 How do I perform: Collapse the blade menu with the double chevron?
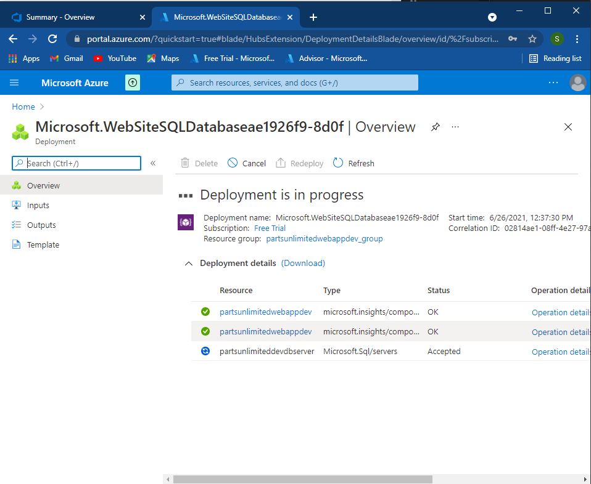pyautogui.click(x=153, y=163)
